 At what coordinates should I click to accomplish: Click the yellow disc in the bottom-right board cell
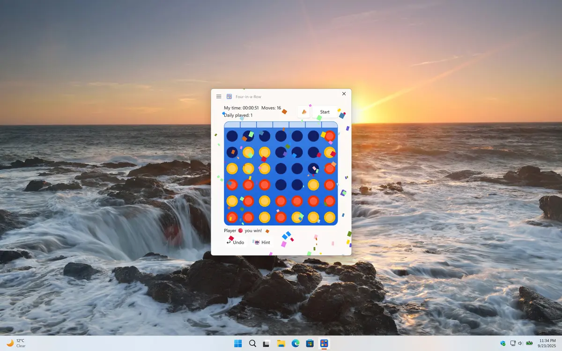330,217
